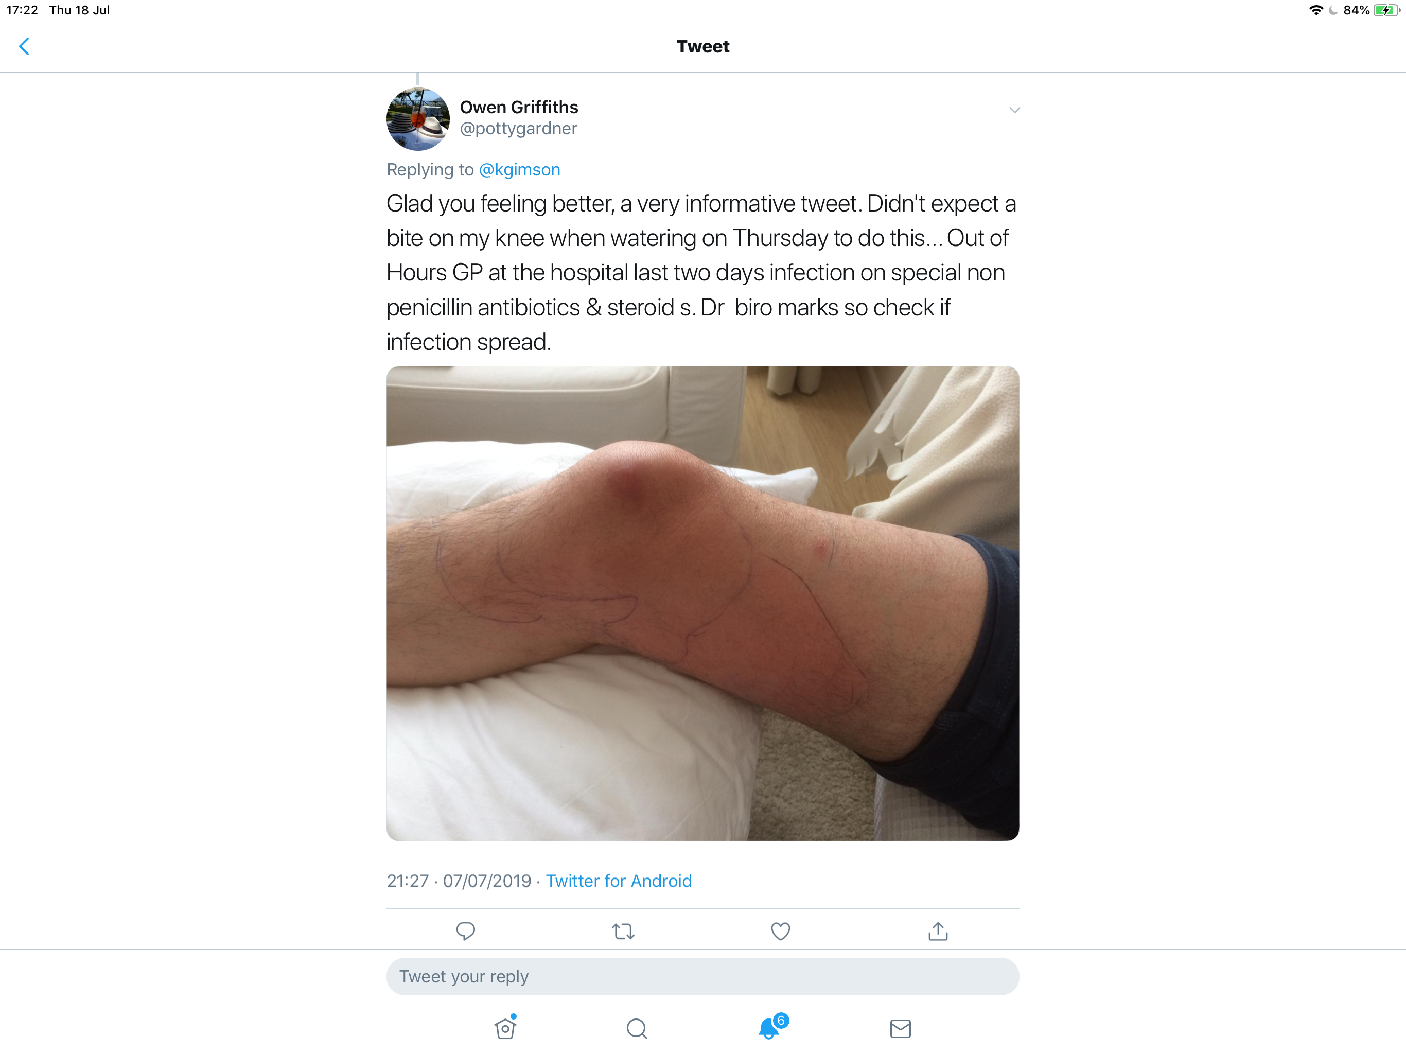1406x1054 pixels.
Task: Open the Home tab
Action: [x=505, y=1027]
